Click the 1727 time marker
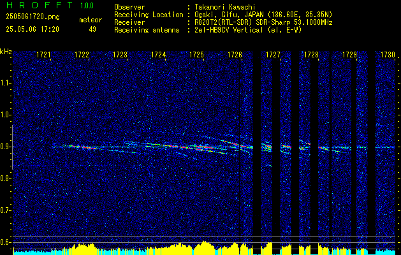This screenshot has width=401, height=255. (x=273, y=55)
